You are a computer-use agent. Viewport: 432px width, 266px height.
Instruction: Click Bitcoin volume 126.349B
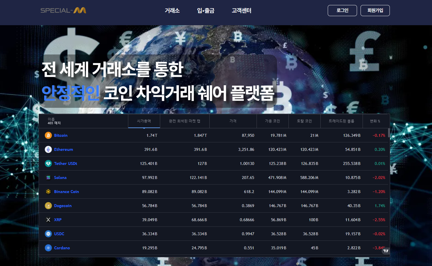click(352, 135)
